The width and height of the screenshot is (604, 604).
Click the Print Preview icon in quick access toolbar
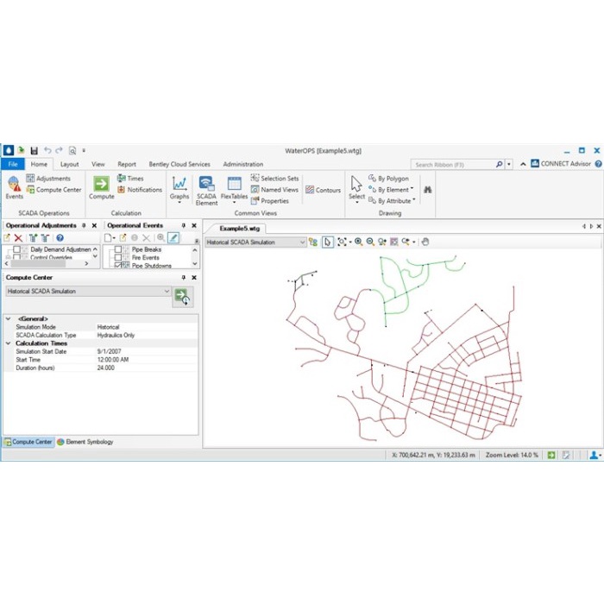click(x=72, y=151)
